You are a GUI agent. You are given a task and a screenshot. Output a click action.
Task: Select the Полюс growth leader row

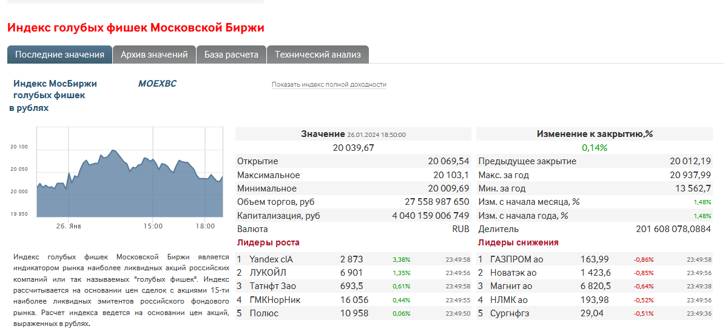[353, 313]
